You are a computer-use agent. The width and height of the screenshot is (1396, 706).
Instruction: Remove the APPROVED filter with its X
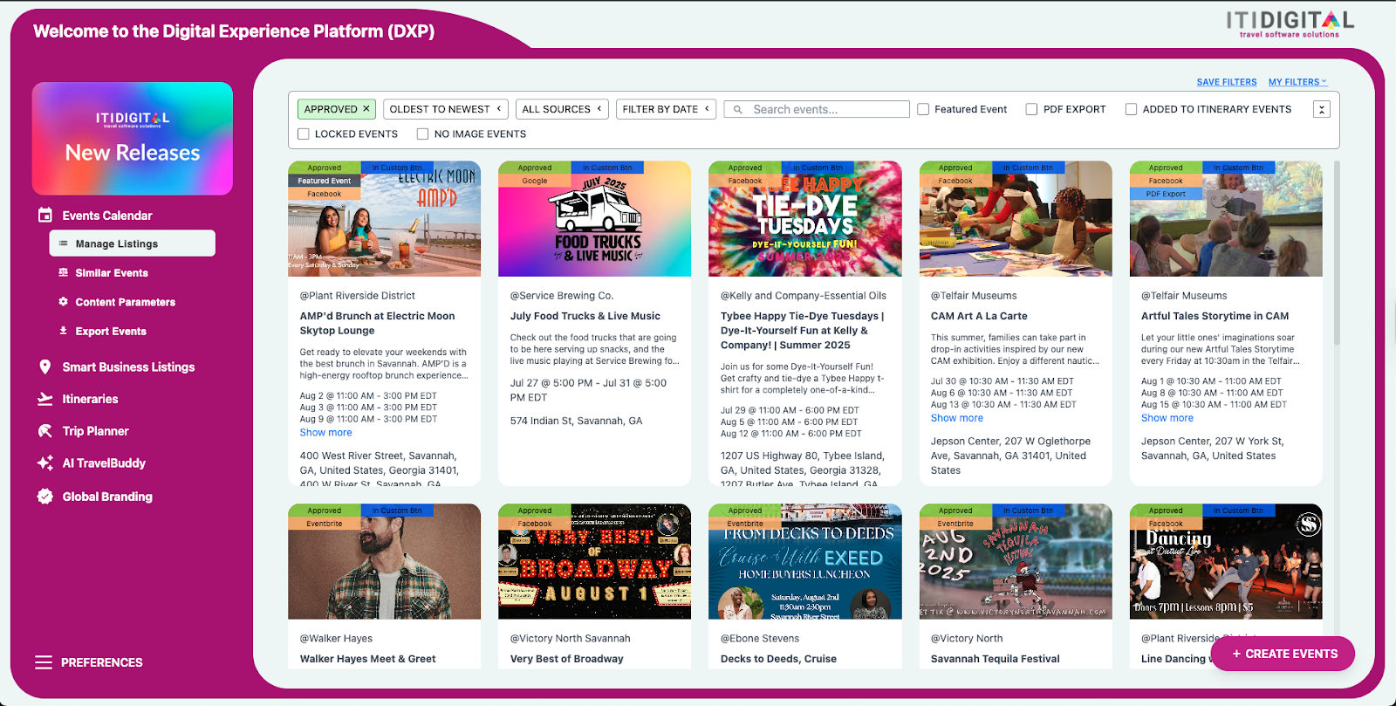pos(366,109)
